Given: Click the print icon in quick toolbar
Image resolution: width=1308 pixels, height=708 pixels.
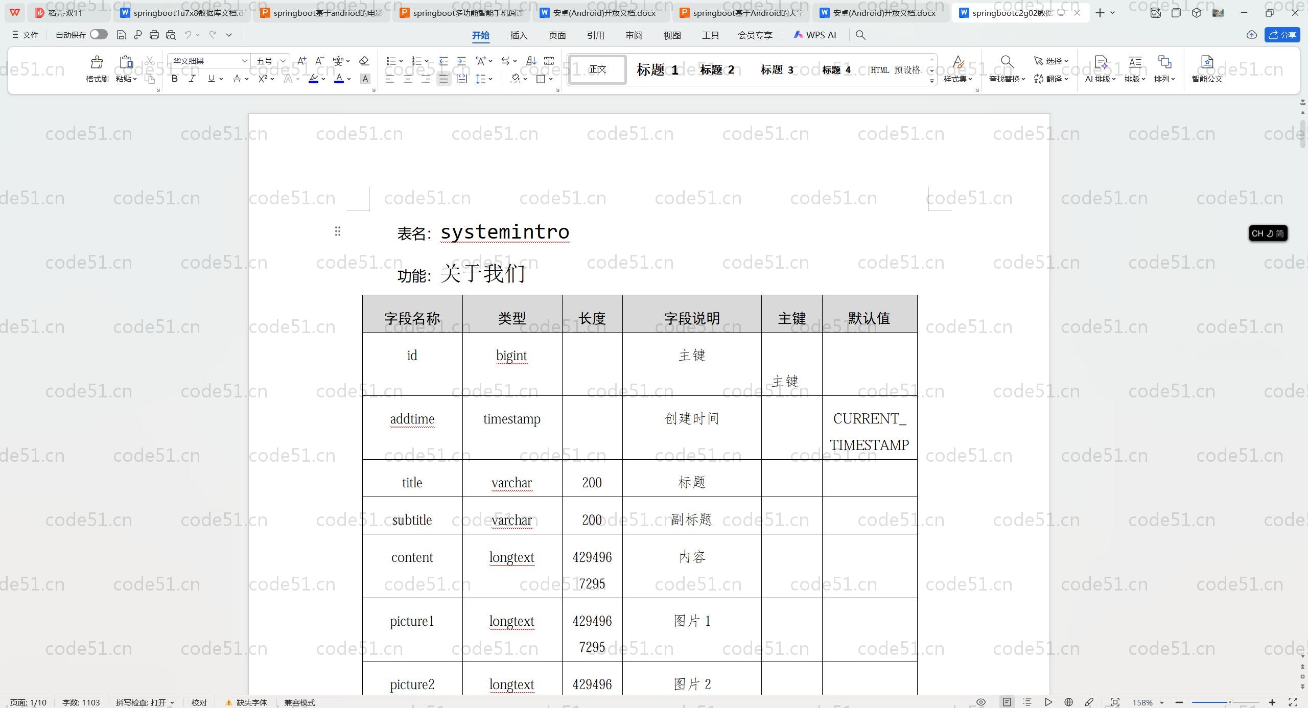Looking at the screenshot, I should click(154, 35).
